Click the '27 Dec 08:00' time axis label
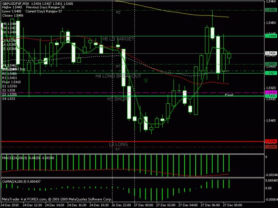 click(233, 205)
